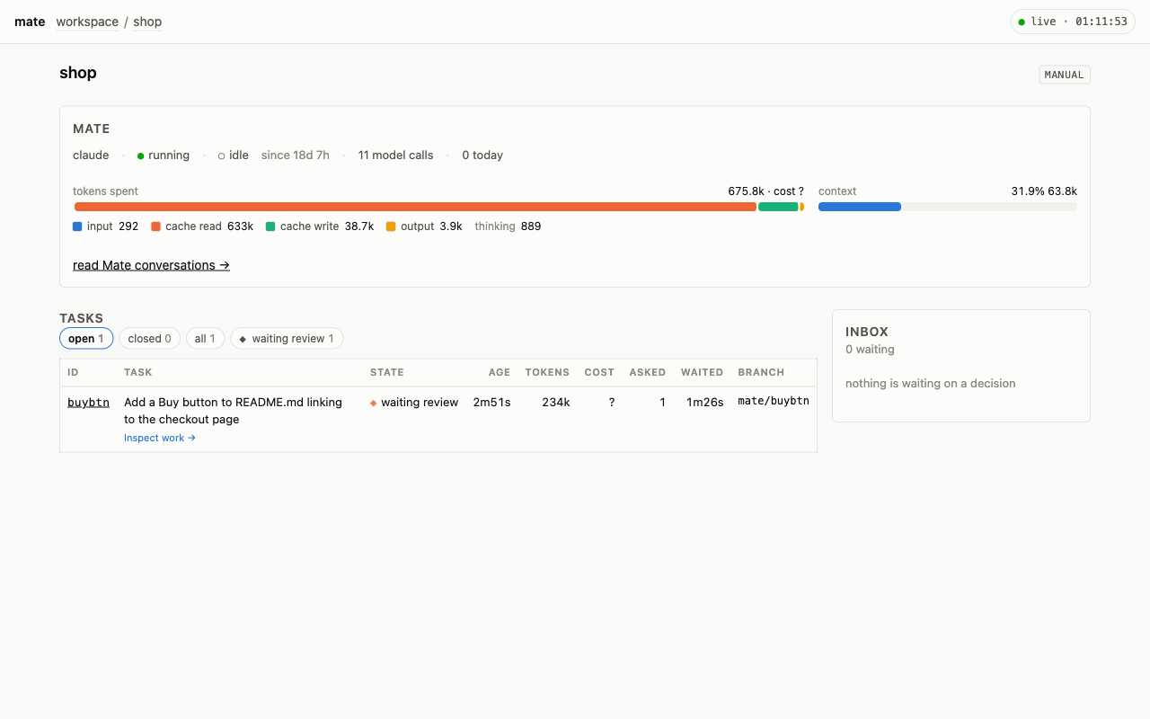Image resolution: width=1150 pixels, height=719 pixels.
Task: Click the '1m26s' waited value
Action: [x=705, y=403]
